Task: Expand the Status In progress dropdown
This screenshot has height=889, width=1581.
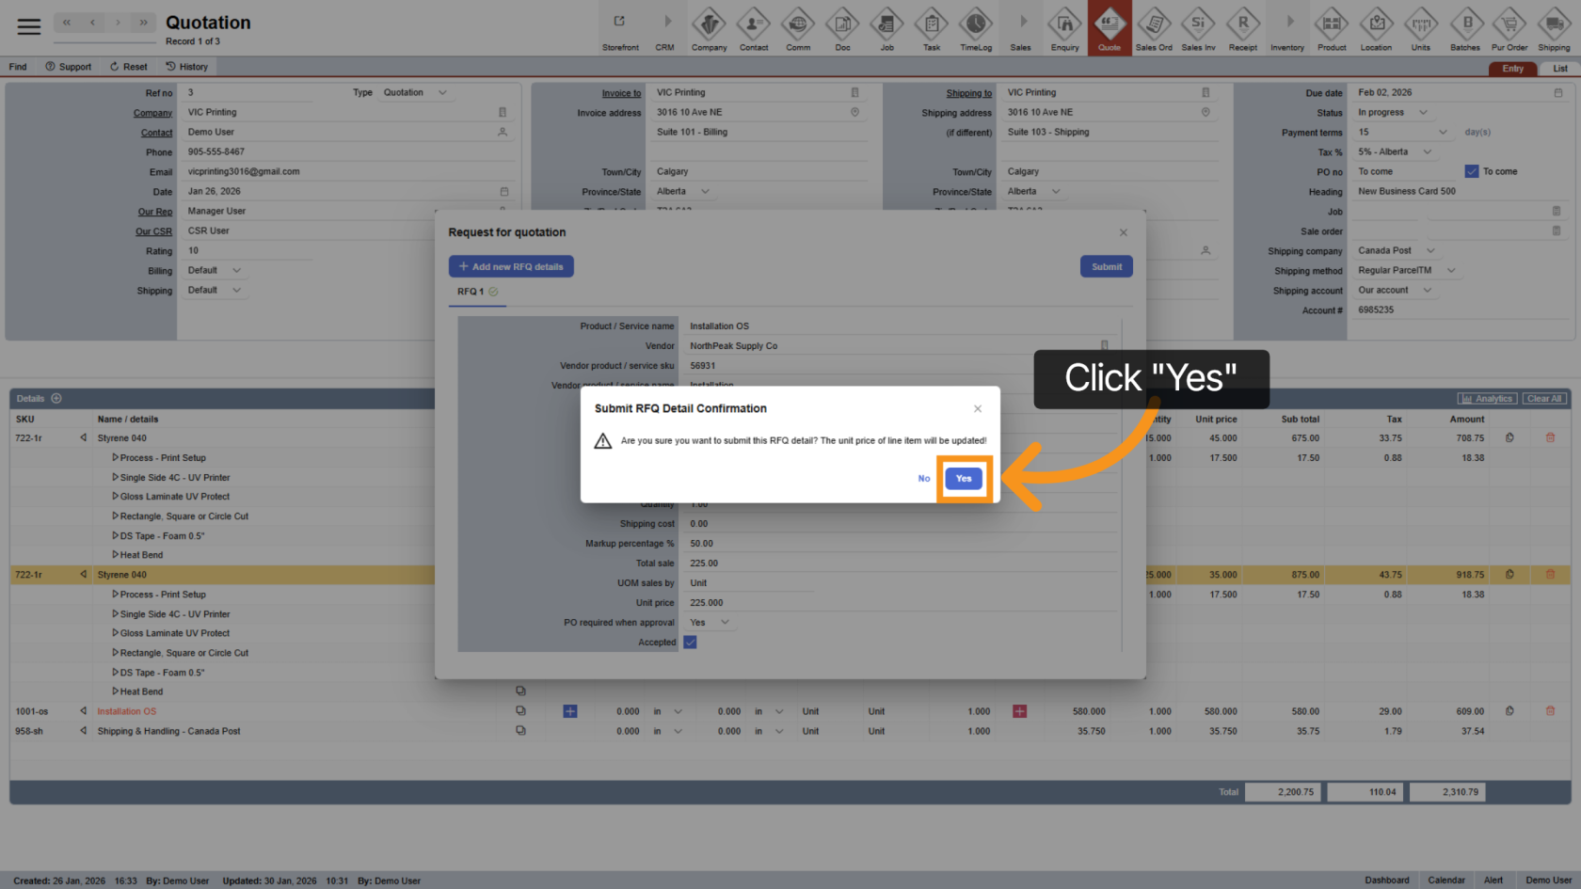Action: [1422, 113]
